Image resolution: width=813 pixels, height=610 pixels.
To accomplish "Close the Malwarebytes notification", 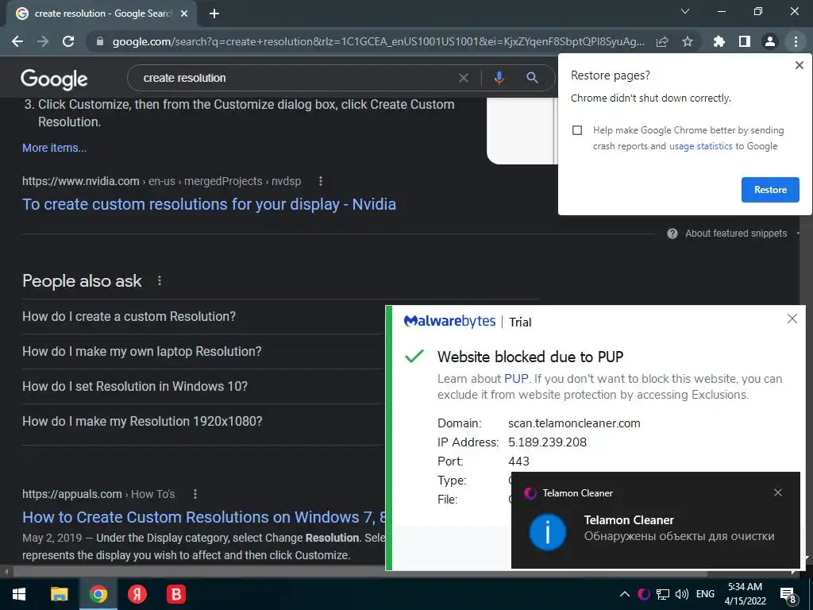I will [792, 319].
